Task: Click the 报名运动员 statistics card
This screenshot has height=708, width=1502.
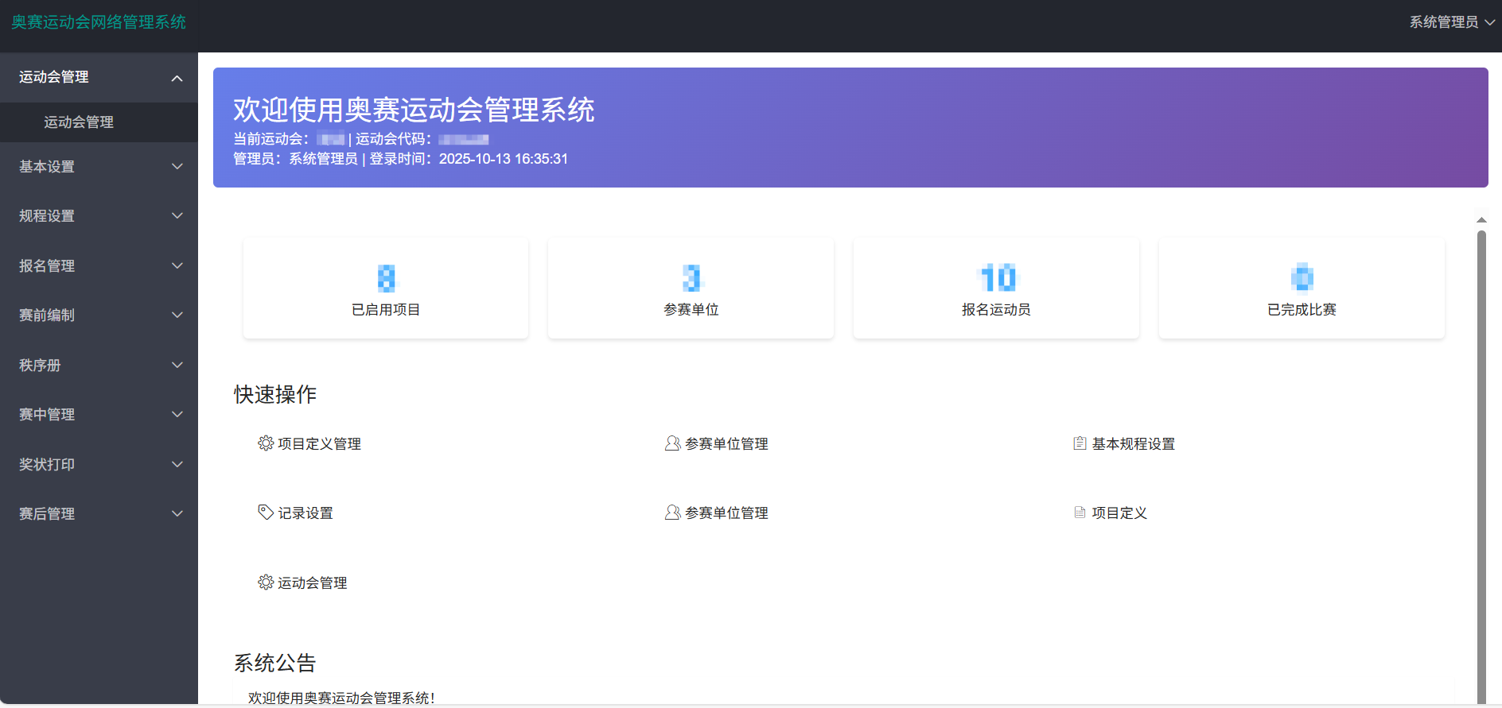Action: point(996,288)
